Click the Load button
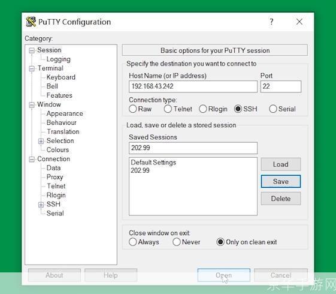Viewport: 336px width, 294px height. click(281, 164)
